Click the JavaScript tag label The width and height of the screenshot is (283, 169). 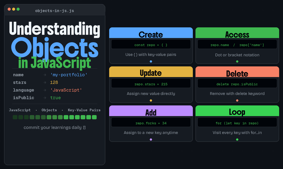(20, 110)
